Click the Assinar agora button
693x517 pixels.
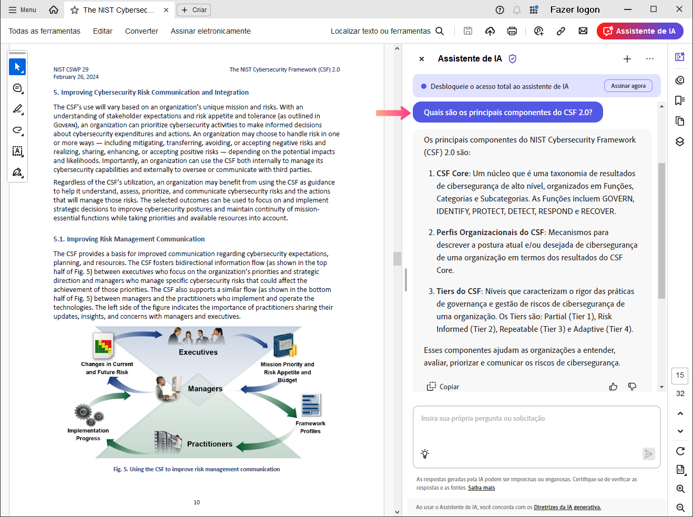628,86
